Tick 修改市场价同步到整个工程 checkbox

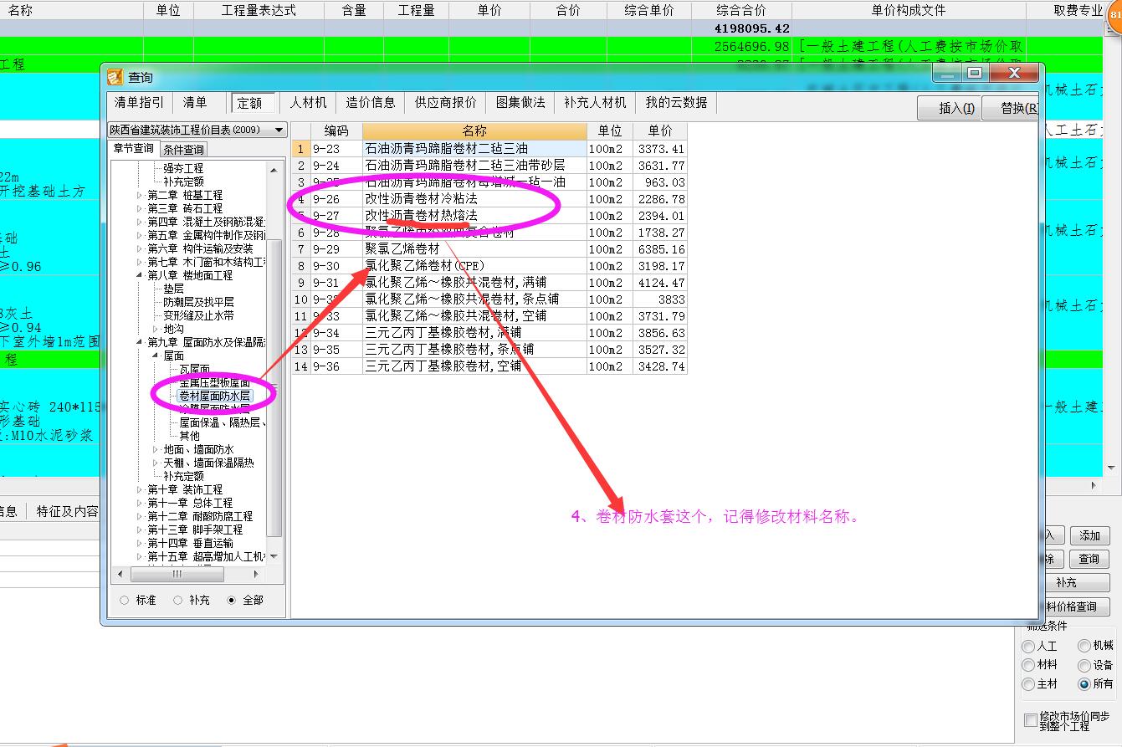(x=1030, y=720)
